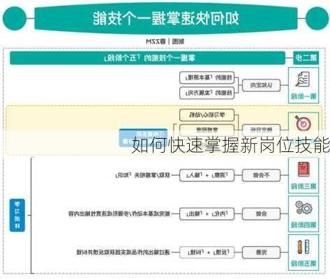This screenshot has height=279, width=330.
Task: Click the 第三阶段 label text
Action: tap(303, 186)
